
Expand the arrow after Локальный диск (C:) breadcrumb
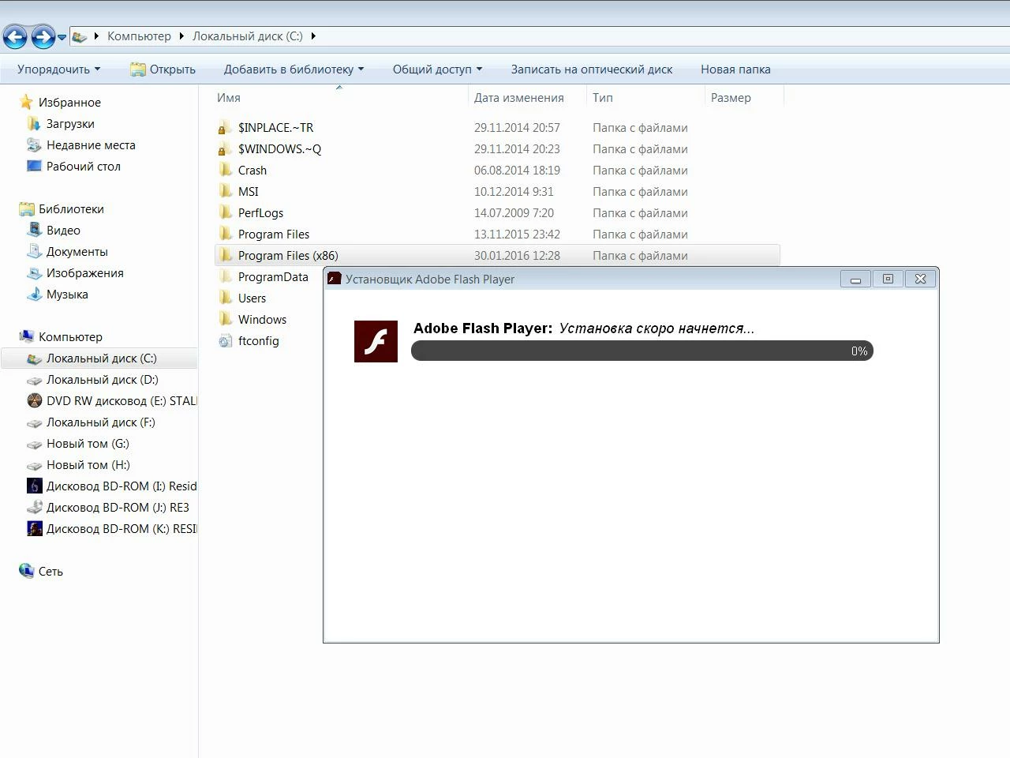pos(313,36)
